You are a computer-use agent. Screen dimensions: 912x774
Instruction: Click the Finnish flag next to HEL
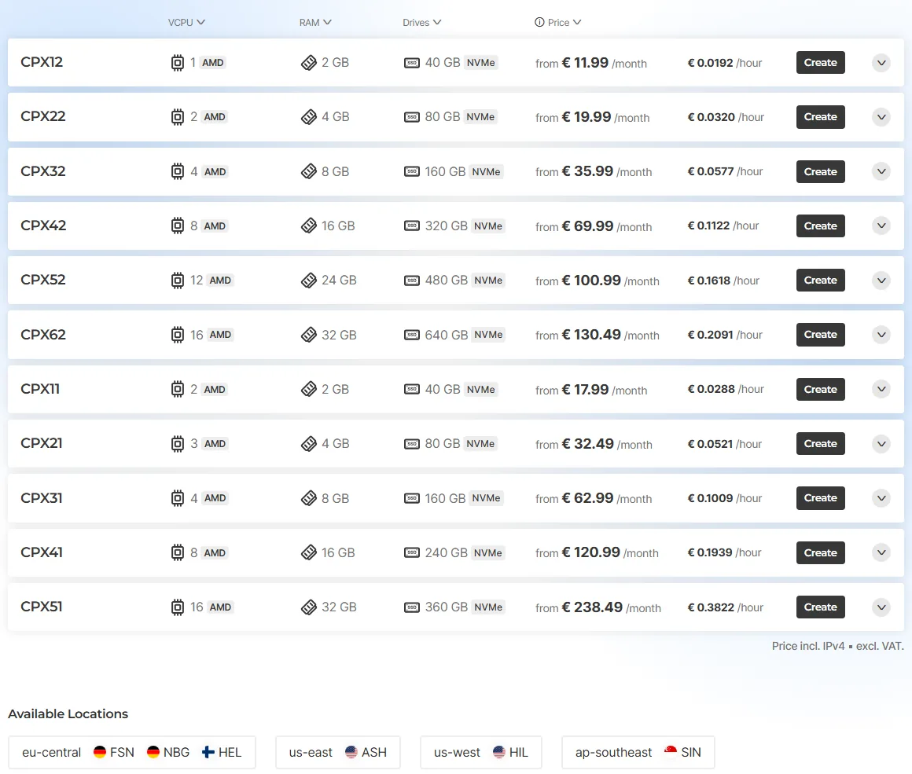point(208,752)
